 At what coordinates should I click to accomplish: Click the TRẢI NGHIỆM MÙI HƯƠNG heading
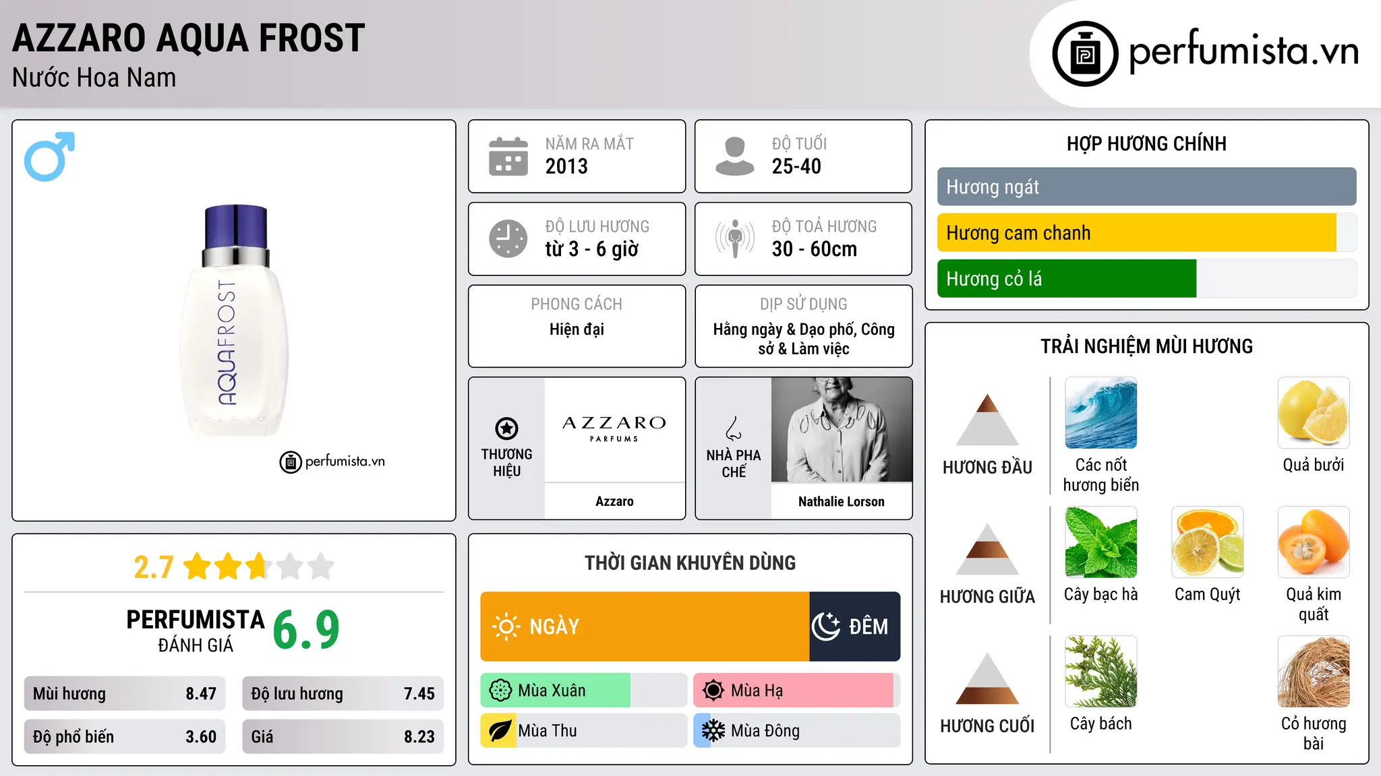1146,346
